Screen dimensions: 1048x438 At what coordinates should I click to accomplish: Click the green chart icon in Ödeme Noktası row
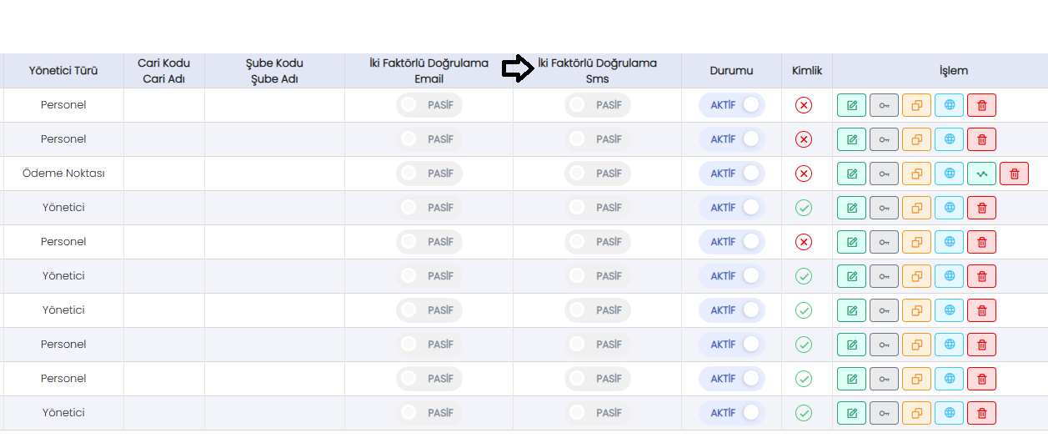(x=981, y=174)
